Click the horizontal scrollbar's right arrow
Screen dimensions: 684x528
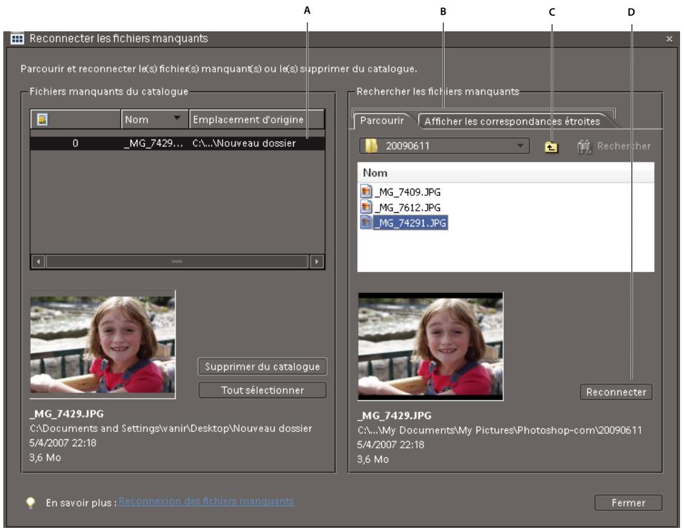click(x=317, y=261)
